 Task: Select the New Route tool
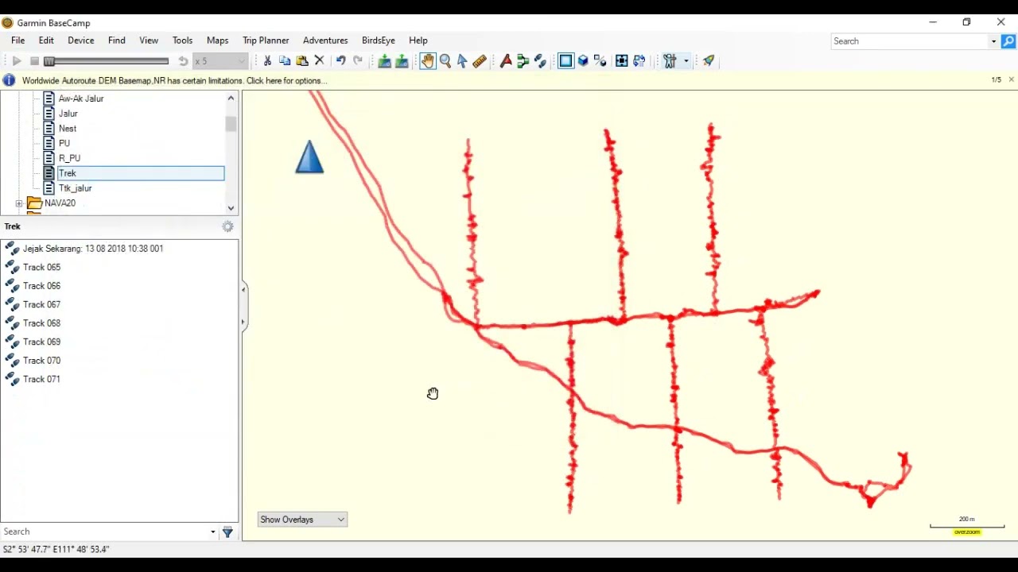tap(523, 61)
